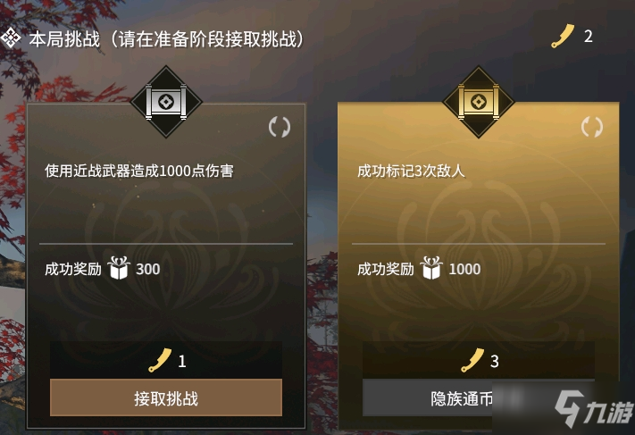This screenshot has width=635, height=435.
Task: Select the 成功标记3次敌人 challenge text
Action: 411,171
